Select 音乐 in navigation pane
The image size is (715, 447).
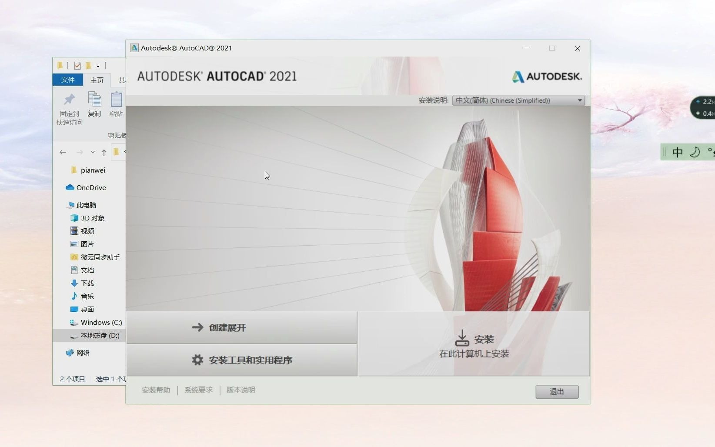82,296
